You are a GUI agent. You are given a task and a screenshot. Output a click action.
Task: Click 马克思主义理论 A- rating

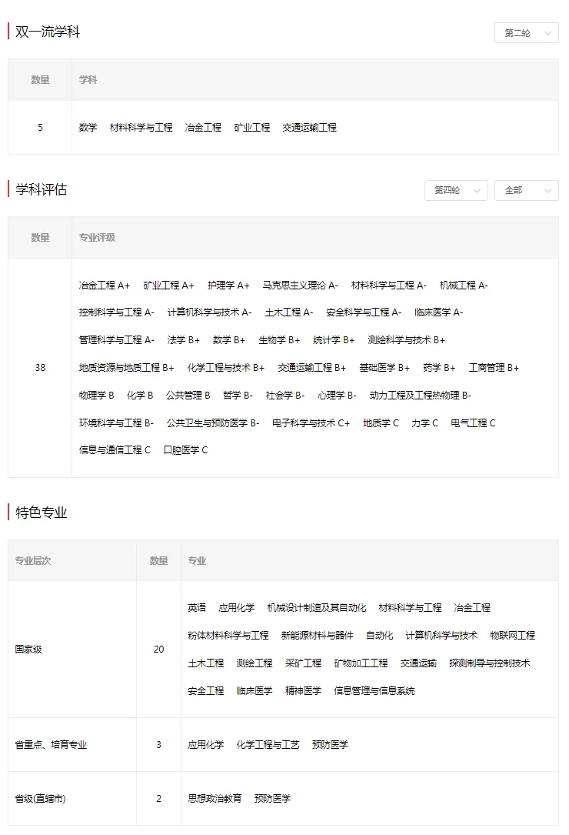pyautogui.click(x=300, y=286)
